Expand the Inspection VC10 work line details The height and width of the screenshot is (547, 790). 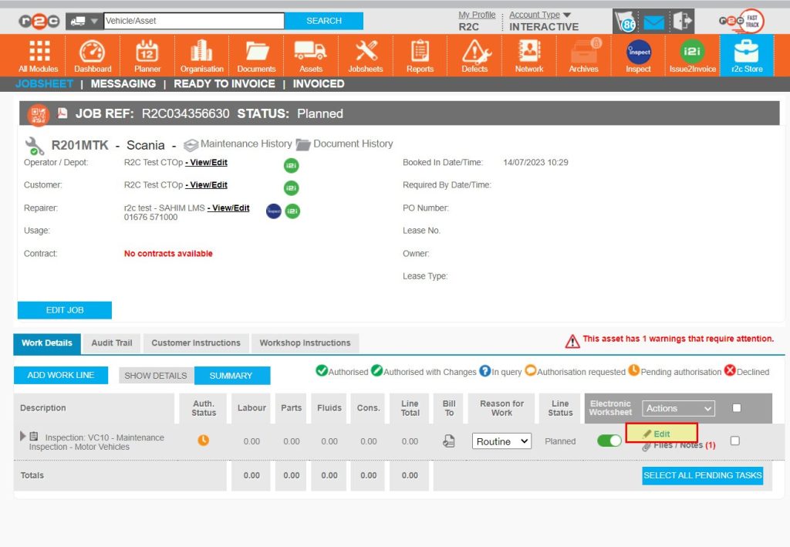pos(22,435)
